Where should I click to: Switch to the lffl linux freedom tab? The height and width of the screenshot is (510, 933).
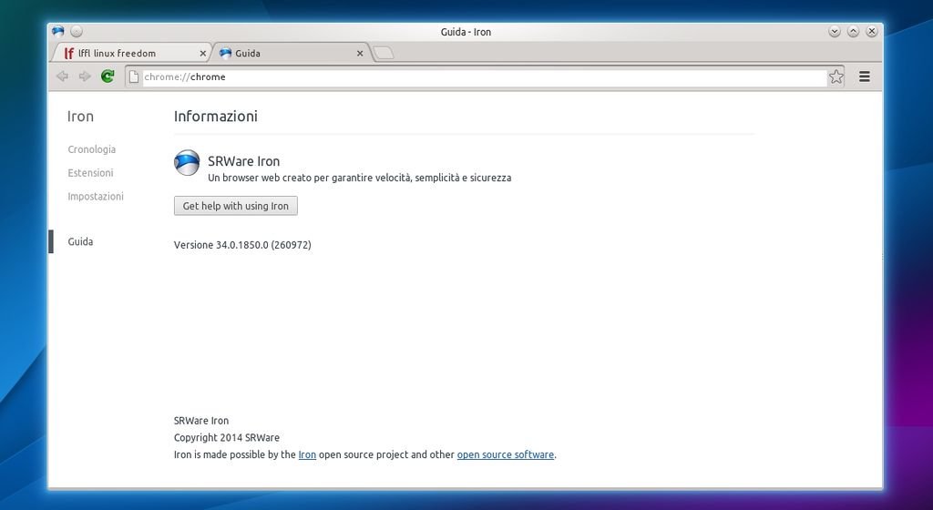coord(117,53)
